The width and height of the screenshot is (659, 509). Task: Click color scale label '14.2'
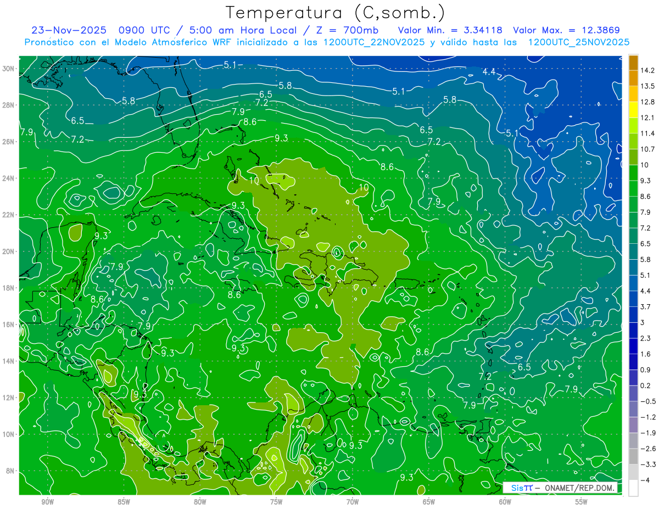tap(647, 70)
